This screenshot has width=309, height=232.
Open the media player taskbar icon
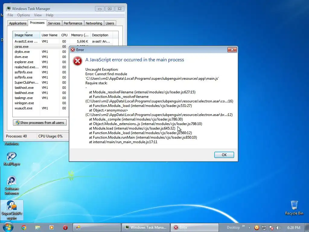click(x=51, y=227)
